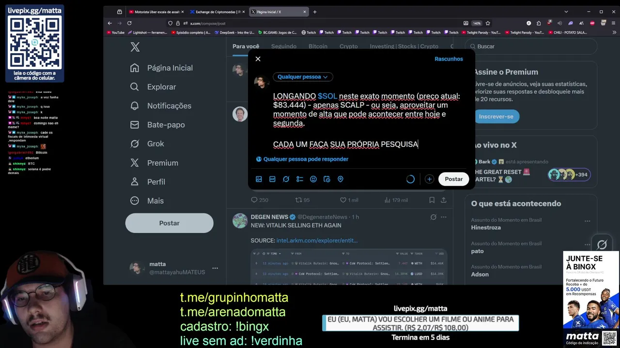Open the Bark live space listeners +394
This screenshot has width=620, height=348.
coord(569,174)
